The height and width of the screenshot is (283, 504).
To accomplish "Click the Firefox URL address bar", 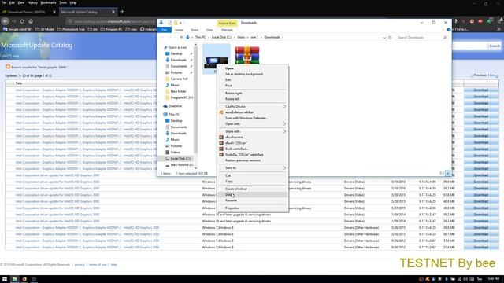I will (x=111, y=21).
